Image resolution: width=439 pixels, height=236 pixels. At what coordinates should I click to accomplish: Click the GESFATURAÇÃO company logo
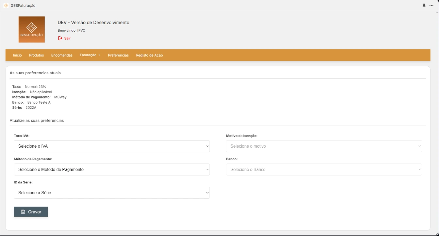point(32,29)
